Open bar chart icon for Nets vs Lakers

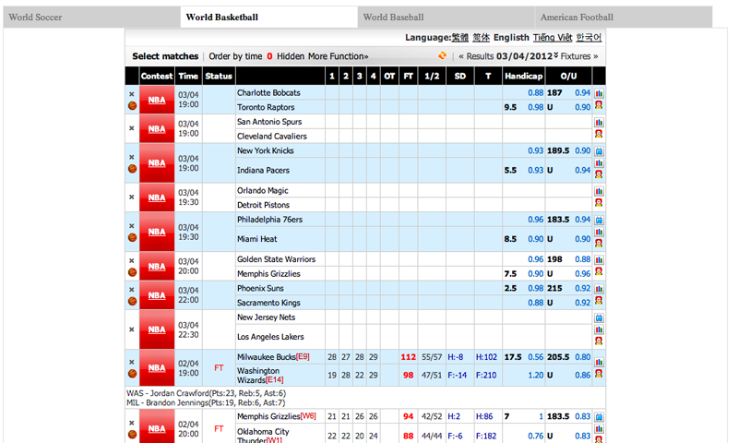599,329
